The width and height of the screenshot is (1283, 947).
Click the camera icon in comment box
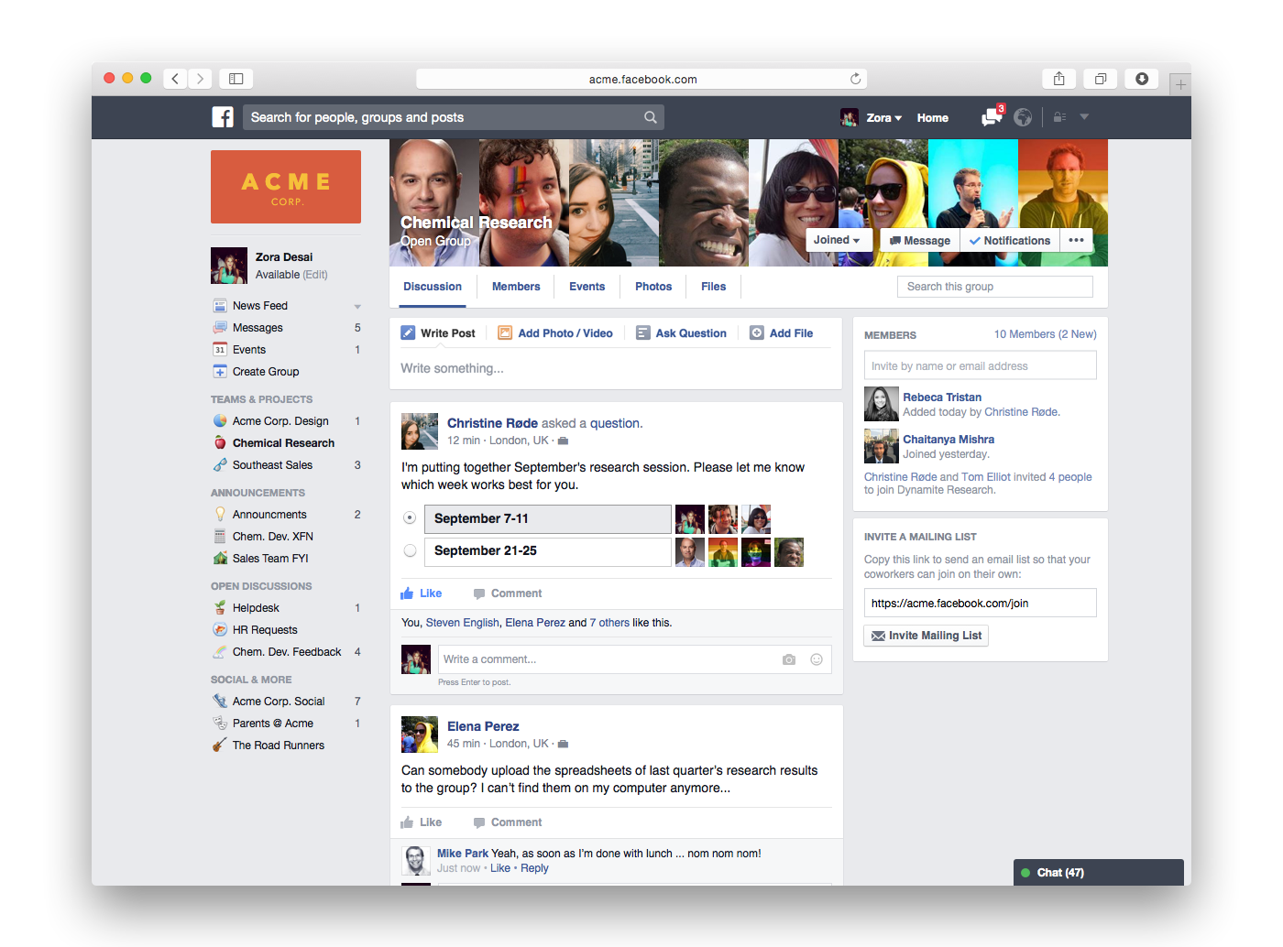point(789,659)
